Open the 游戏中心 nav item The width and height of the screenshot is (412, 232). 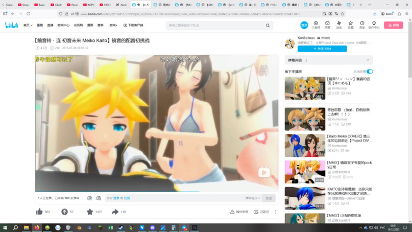point(63,25)
